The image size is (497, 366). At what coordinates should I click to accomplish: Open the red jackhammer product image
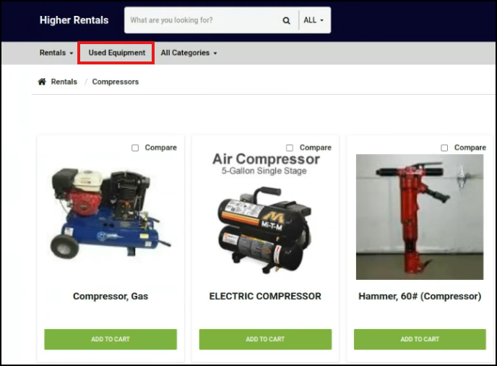[420, 217]
